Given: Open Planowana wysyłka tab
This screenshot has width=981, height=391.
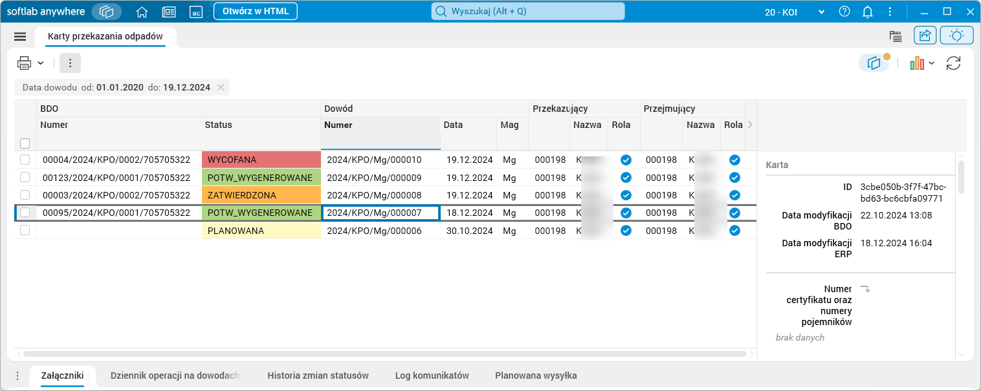Looking at the screenshot, I should [536, 375].
